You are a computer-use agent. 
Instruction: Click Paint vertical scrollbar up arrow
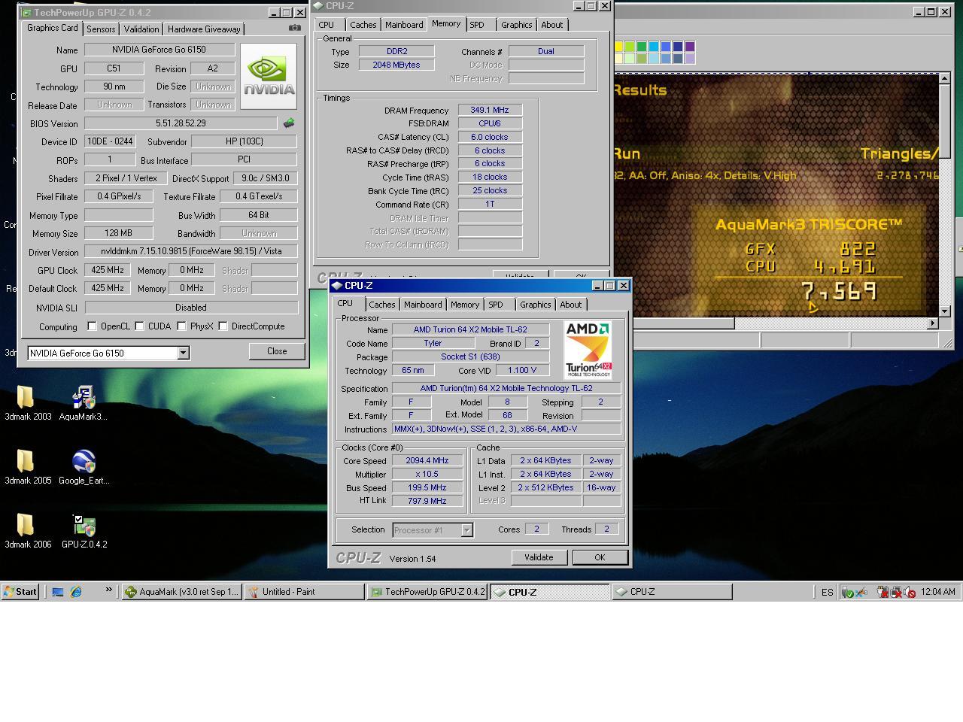pos(945,80)
